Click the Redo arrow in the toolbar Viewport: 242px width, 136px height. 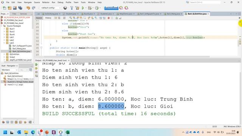click(x=34, y=8)
